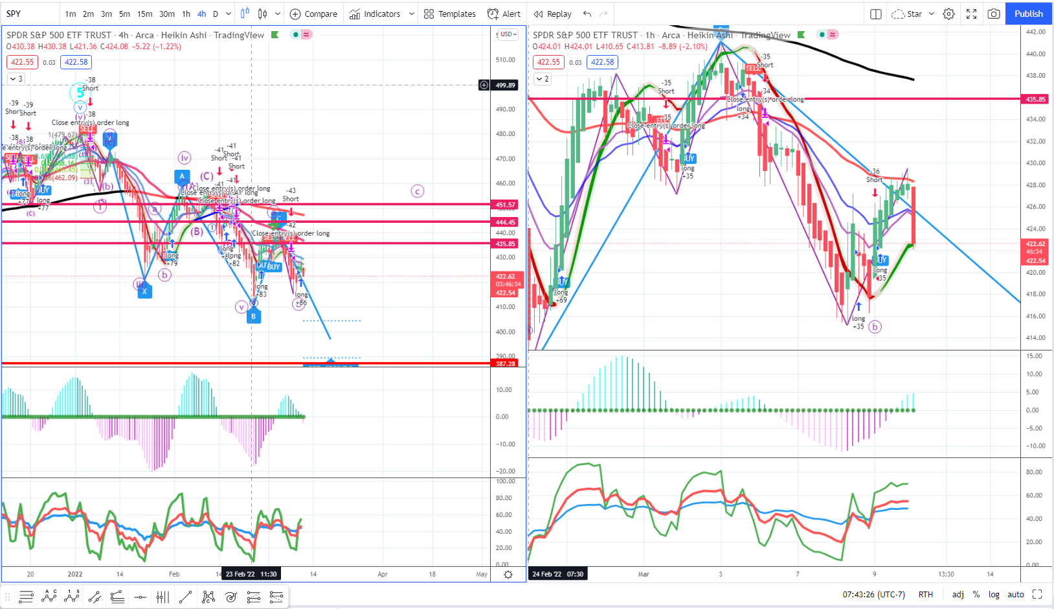Click the blue candles chart style icon
Screen dimensions: 1054x609
click(x=245, y=14)
